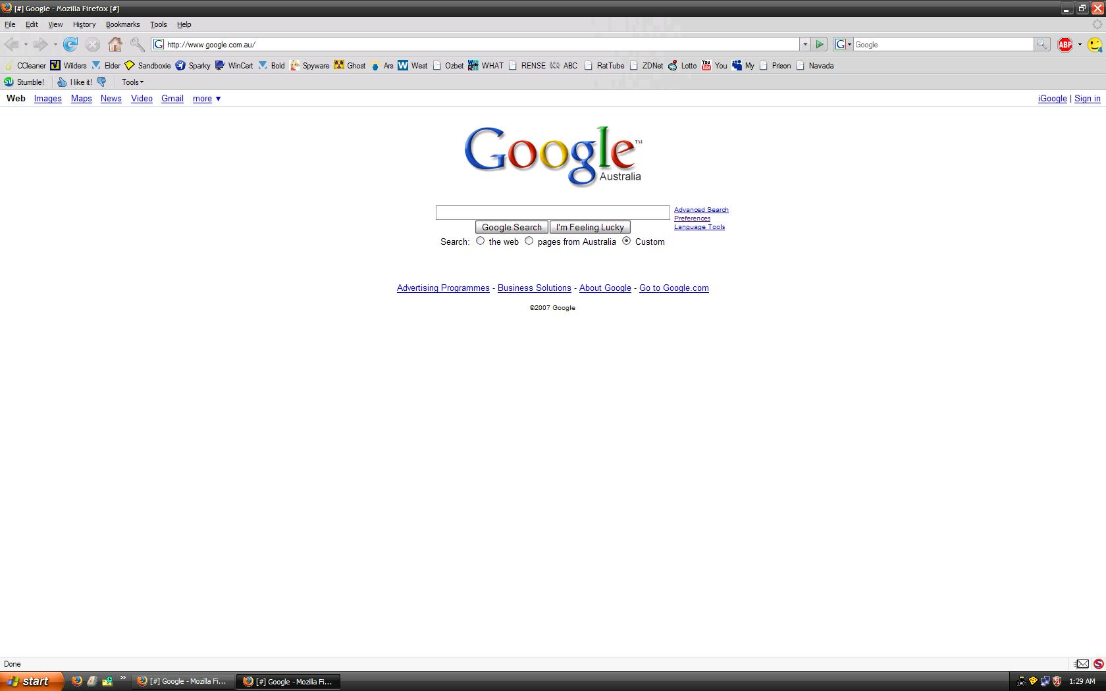The image size is (1106, 691).
Task: Click the key icon in the navigation toolbar
Action: 137,44
